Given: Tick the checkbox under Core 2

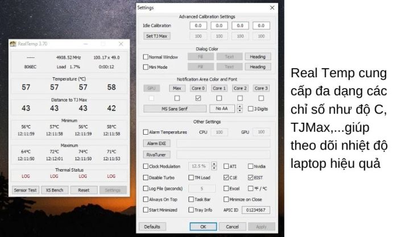Looking at the screenshot, I should [240, 98].
